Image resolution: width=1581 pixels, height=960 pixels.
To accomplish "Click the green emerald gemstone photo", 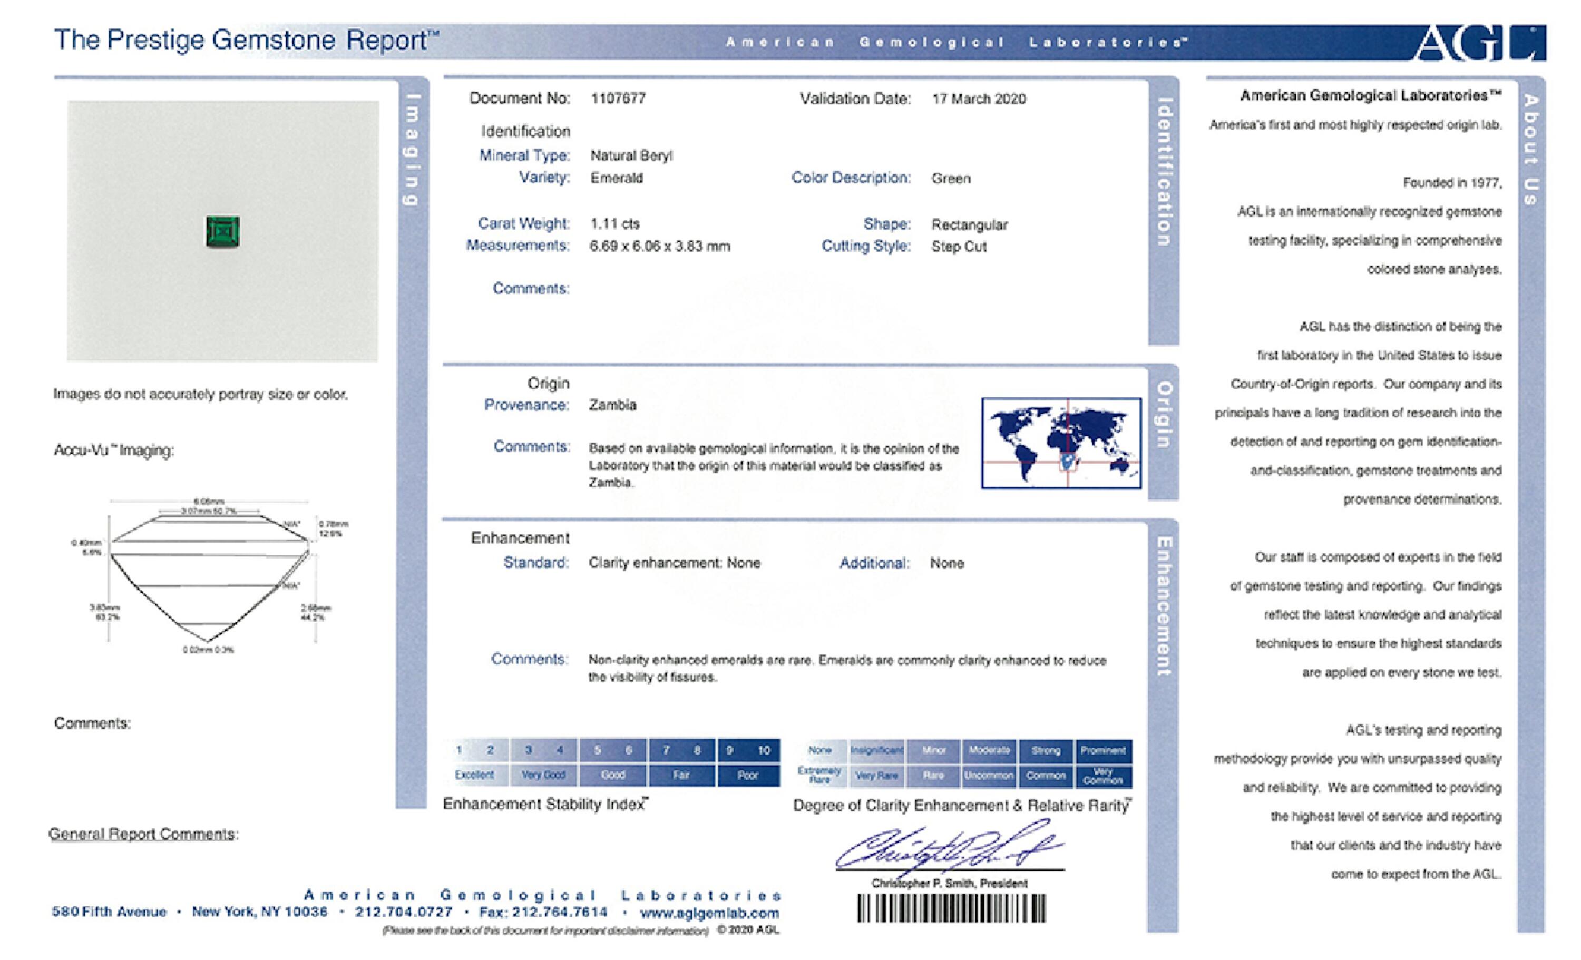I will [223, 232].
